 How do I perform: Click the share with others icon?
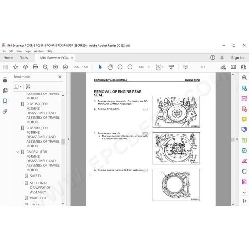click(243, 67)
